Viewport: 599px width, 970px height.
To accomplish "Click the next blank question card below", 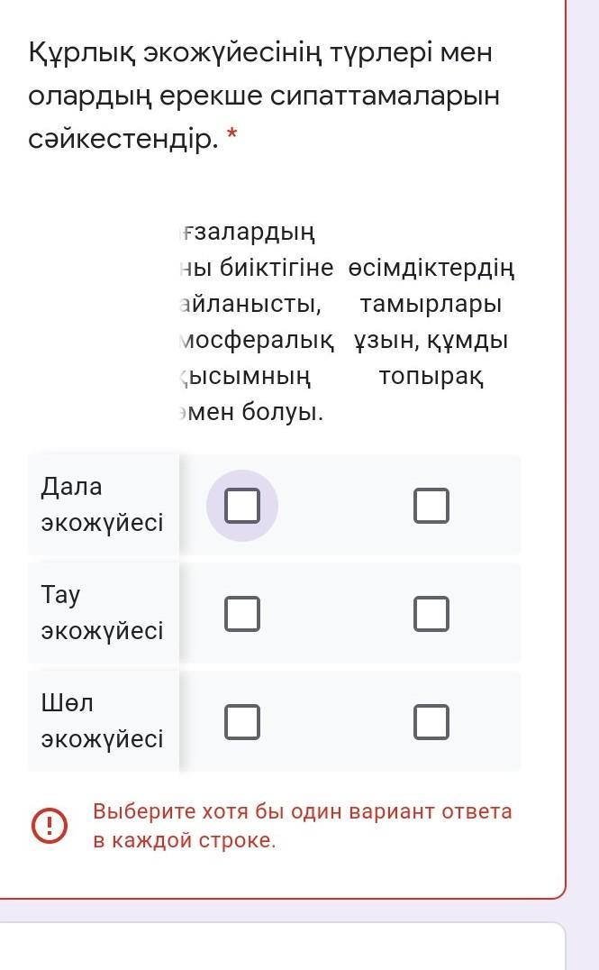I will tap(281, 947).
